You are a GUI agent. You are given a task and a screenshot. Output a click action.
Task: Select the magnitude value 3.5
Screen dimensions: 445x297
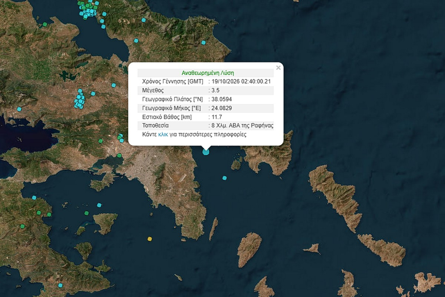216,90
